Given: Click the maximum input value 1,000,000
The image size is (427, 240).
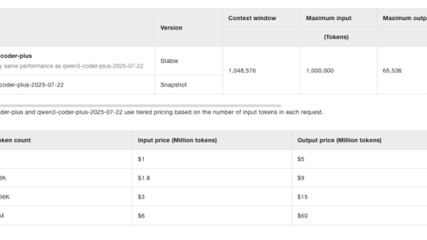Looking at the screenshot, I should pos(320,71).
